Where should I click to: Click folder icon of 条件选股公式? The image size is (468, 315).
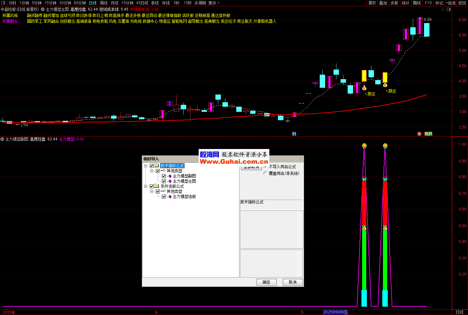tap(157, 186)
